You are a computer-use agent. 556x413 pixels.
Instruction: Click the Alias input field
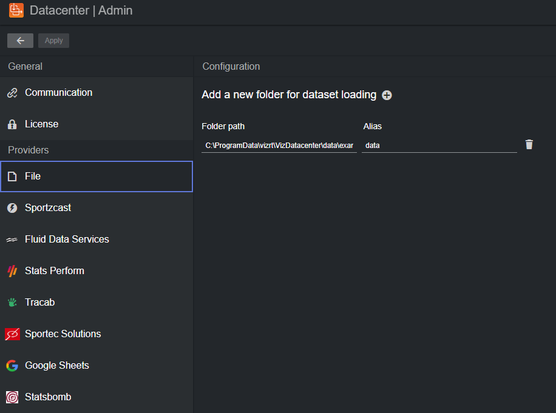click(x=439, y=146)
